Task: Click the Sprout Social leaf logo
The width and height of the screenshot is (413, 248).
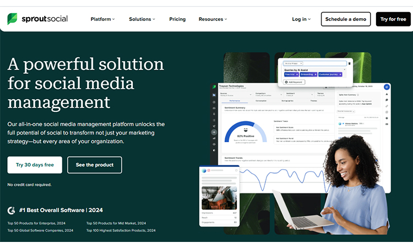Action: point(12,19)
